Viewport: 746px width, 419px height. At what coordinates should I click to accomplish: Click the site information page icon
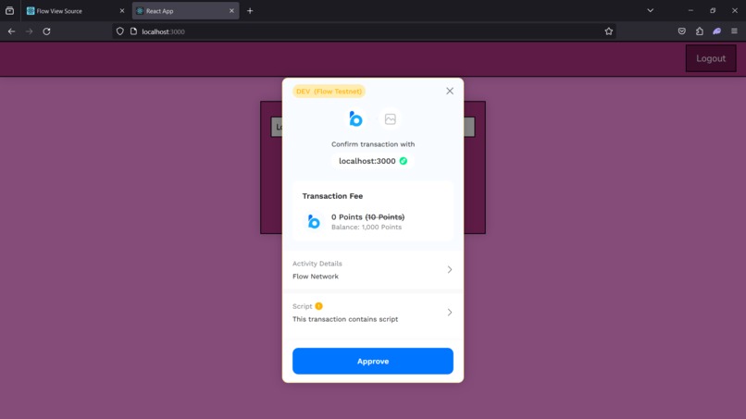pos(133,31)
